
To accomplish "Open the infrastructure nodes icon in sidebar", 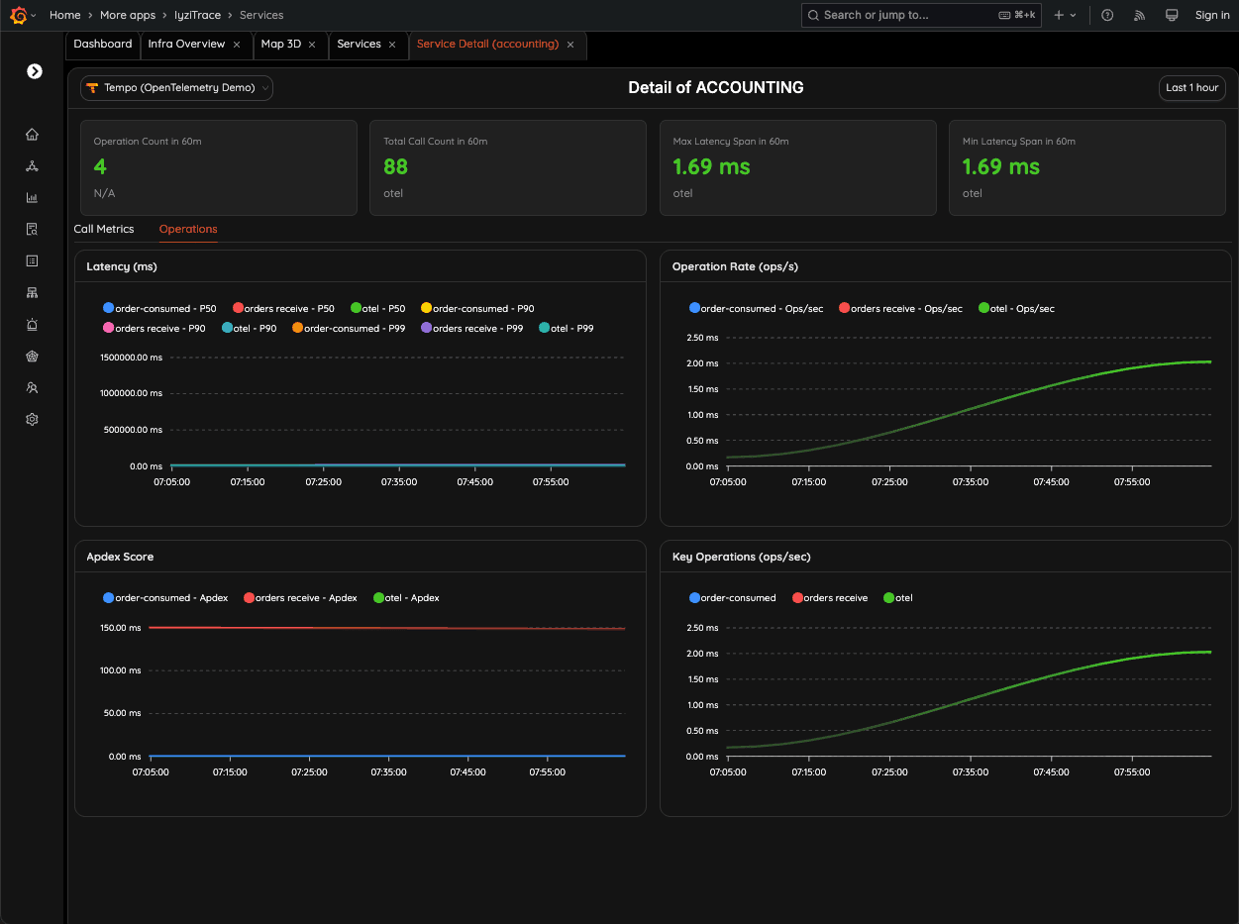I will pos(32,292).
